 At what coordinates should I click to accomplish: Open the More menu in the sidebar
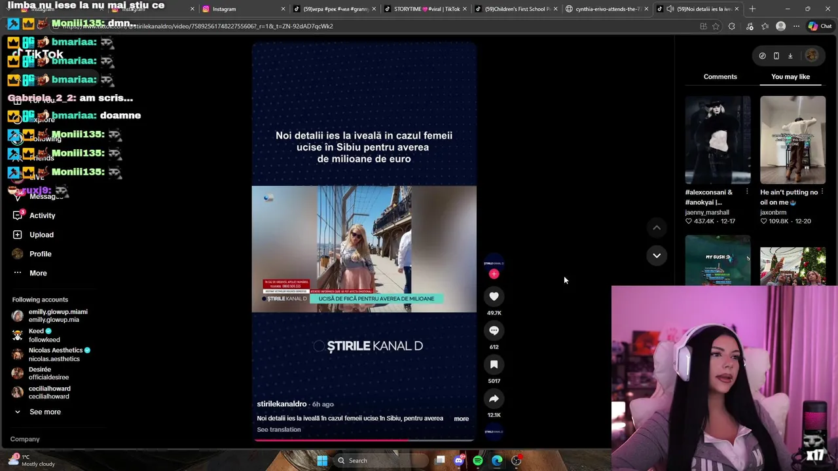(30, 273)
